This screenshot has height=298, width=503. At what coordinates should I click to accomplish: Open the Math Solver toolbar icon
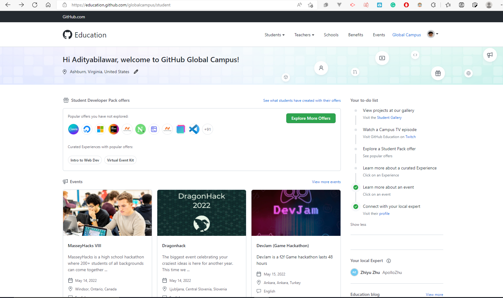[462, 5]
